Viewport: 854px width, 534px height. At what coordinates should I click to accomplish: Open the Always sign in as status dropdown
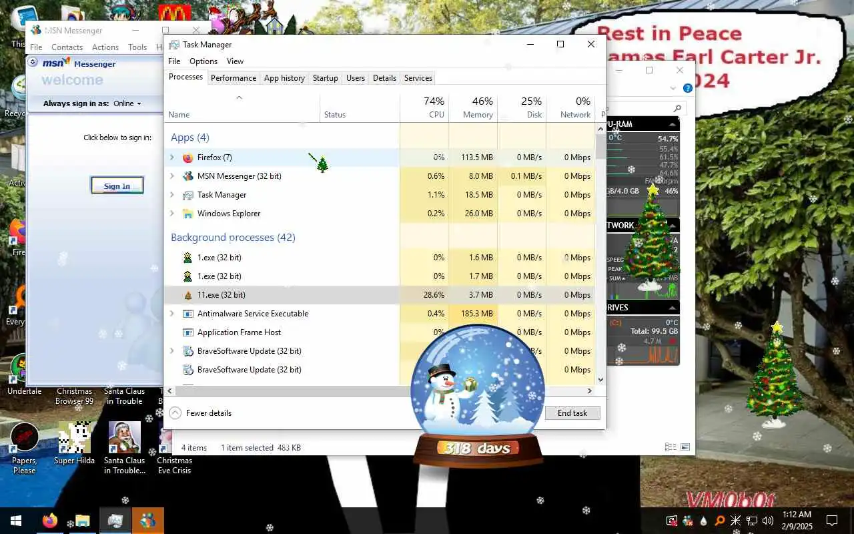127,103
